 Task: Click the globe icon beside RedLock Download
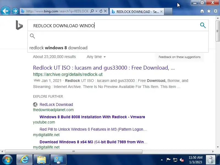[35, 105]
